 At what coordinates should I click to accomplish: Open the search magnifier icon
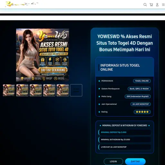pos(145,5)
